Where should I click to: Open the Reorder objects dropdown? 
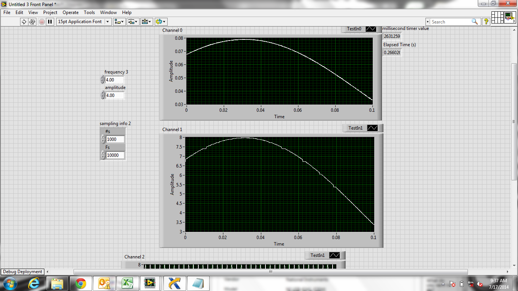point(160,22)
